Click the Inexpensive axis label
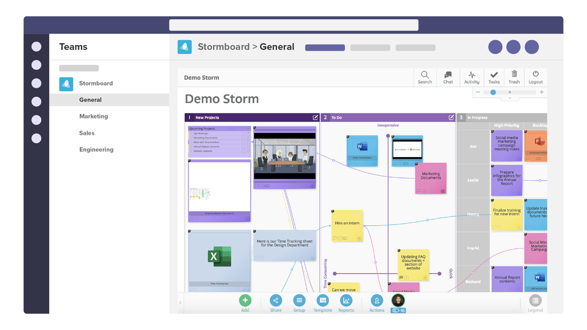This screenshot has width=587, height=330. pyautogui.click(x=388, y=125)
